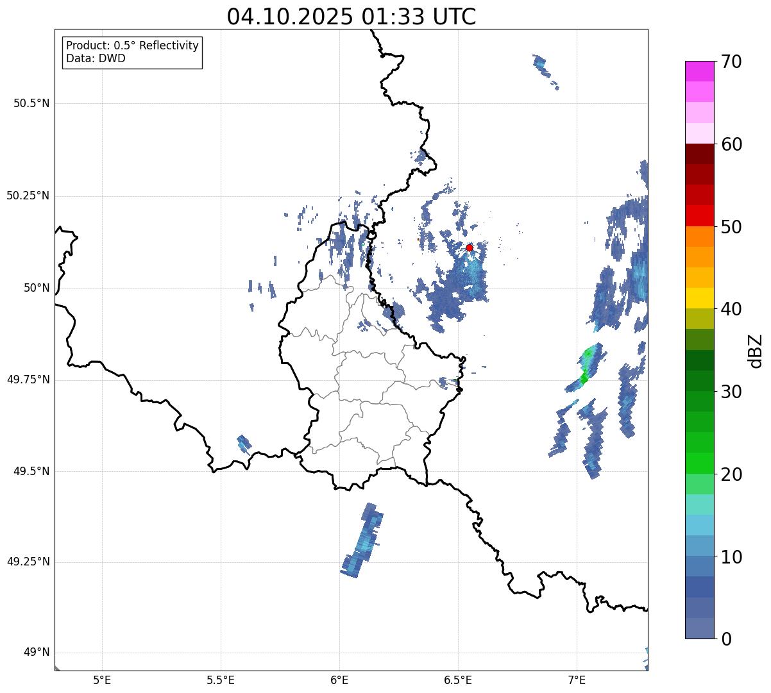Viewport: 771px width, 693px height.
Task: Click the colorbar tick label 70
Action: point(731,62)
